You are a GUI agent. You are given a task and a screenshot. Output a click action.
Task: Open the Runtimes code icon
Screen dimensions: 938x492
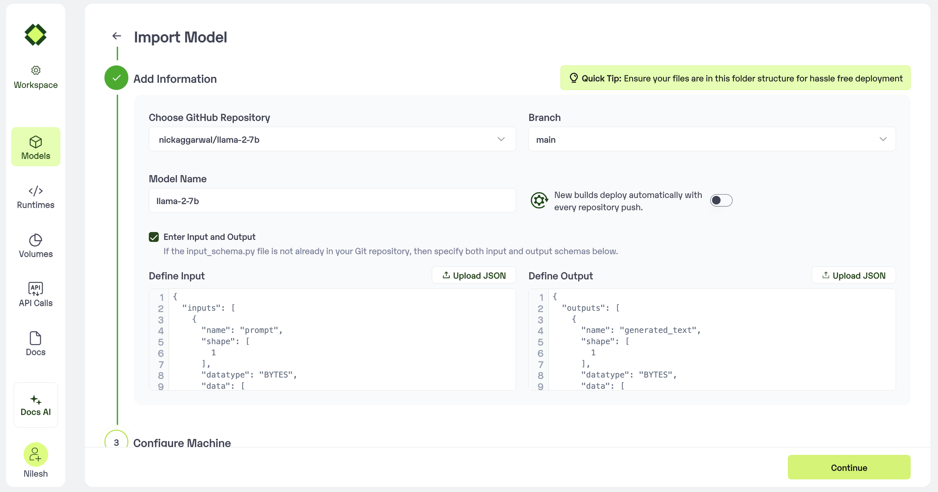[x=36, y=191]
